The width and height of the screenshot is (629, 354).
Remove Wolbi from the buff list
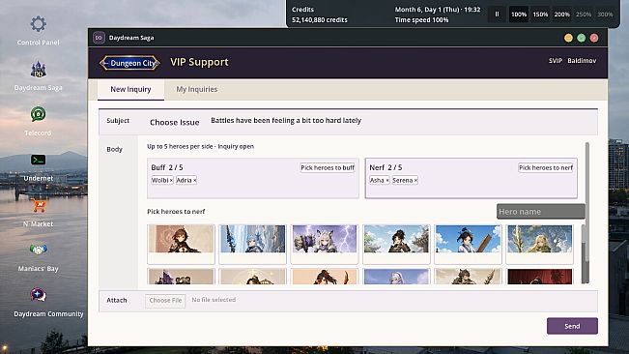point(171,181)
